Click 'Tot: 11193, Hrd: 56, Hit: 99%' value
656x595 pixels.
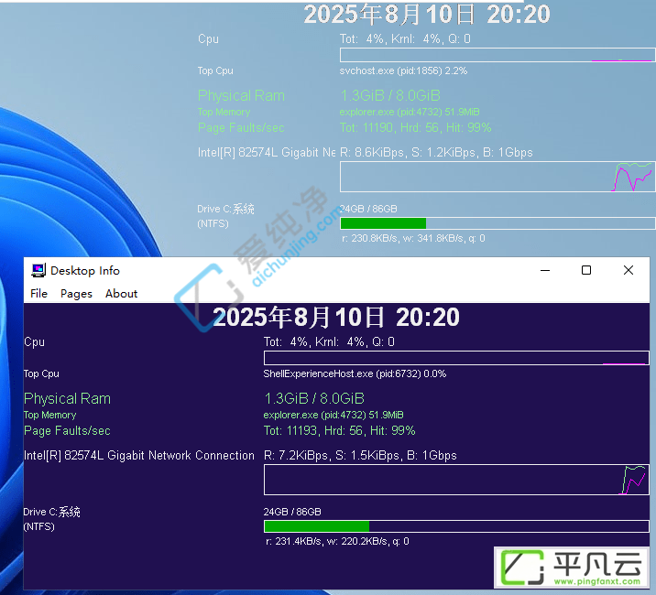[x=339, y=430]
